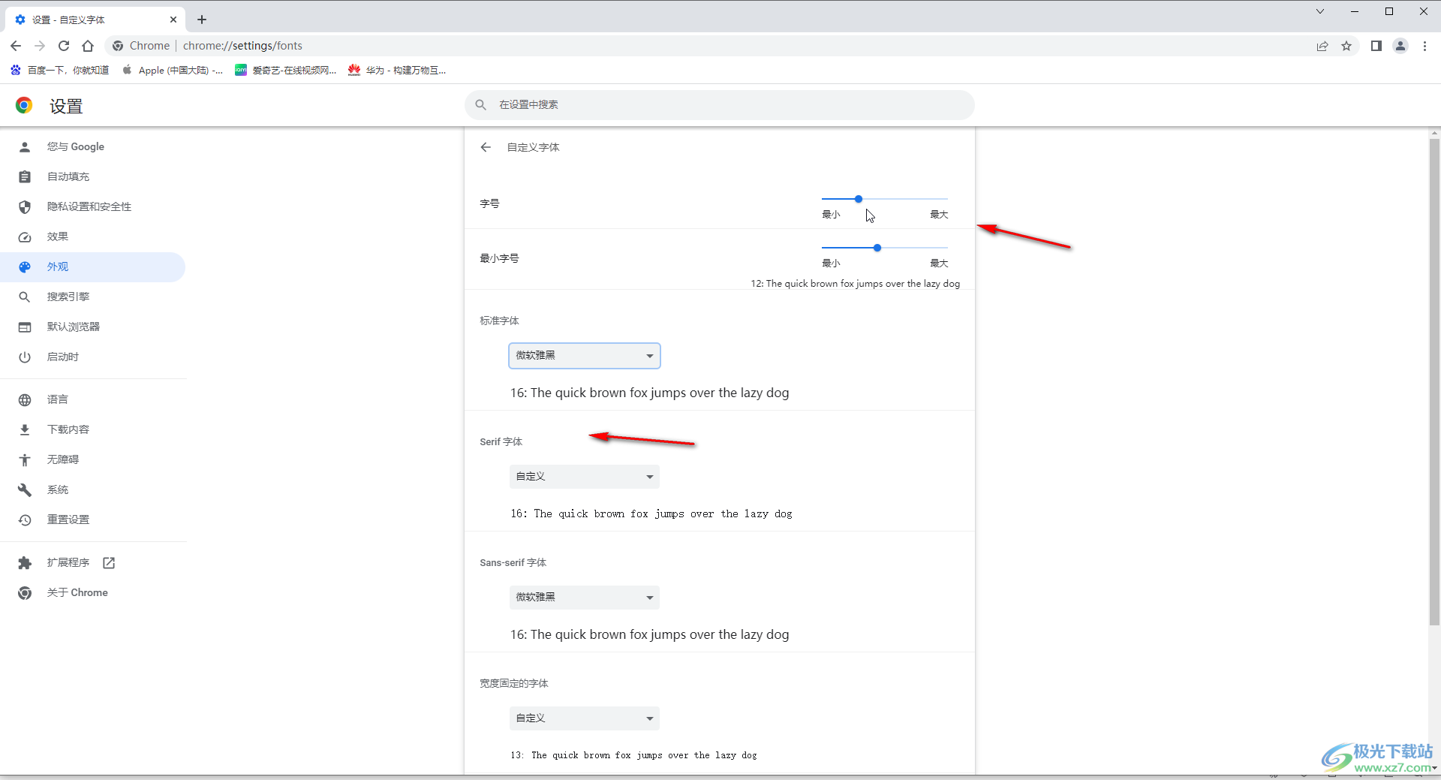Image resolution: width=1441 pixels, height=780 pixels.
Task: Click the 在设置中搜索 search field
Action: 719,105
